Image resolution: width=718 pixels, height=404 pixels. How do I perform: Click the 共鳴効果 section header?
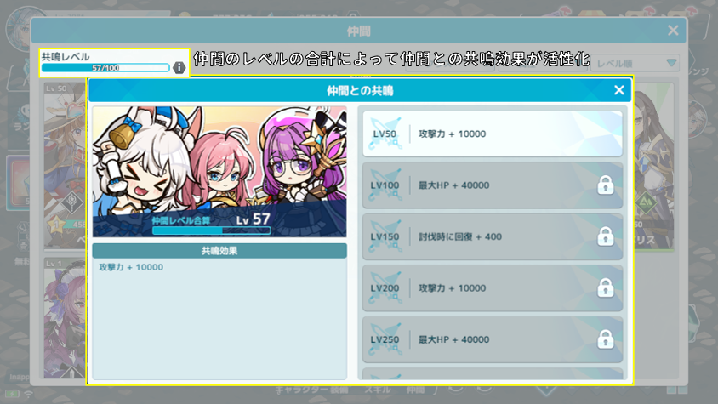219,251
